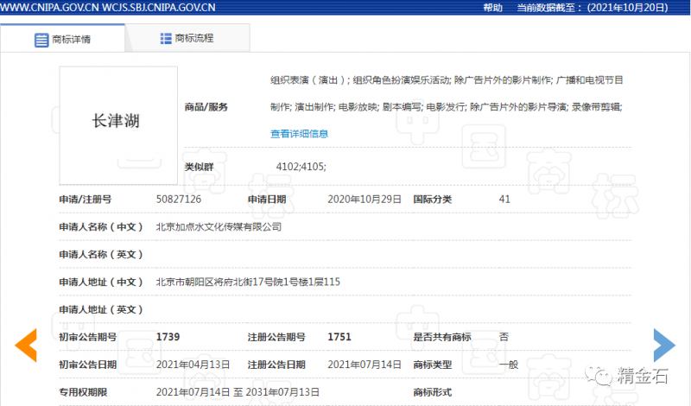Image resolution: width=691 pixels, height=406 pixels.
Task: Select similar group value 4102;4105;
Action: (x=301, y=167)
